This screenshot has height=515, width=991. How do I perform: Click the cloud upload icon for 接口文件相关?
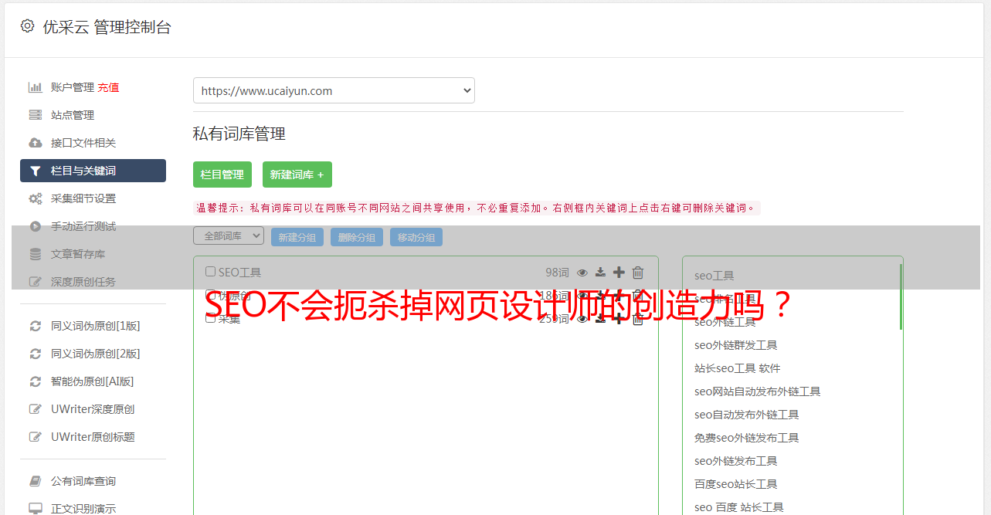click(x=35, y=143)
